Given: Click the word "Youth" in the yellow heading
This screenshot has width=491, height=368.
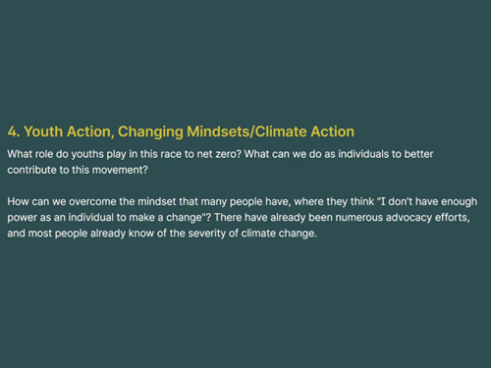Looking at the screenshot, I should 43,131.
